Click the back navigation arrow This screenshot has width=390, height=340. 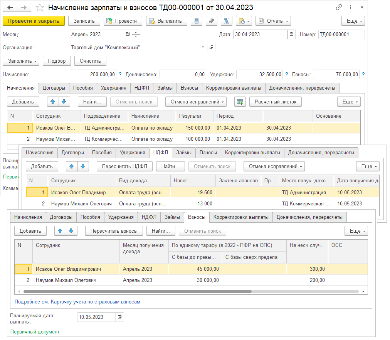[x=10, y=7]
